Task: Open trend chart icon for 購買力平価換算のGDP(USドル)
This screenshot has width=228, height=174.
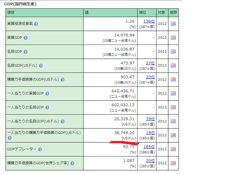Action: 173,80
